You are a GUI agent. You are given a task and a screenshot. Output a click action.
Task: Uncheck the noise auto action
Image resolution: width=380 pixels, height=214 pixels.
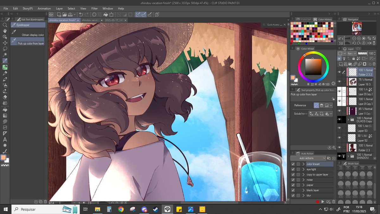[293, 180]
